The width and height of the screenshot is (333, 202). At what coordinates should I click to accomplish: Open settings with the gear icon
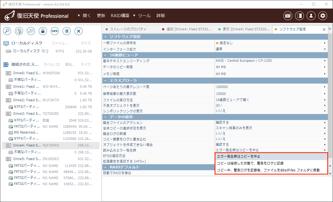[x=323, y=16]
